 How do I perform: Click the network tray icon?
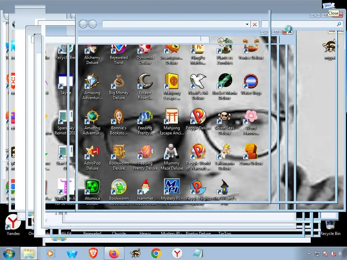click(317, 254)
